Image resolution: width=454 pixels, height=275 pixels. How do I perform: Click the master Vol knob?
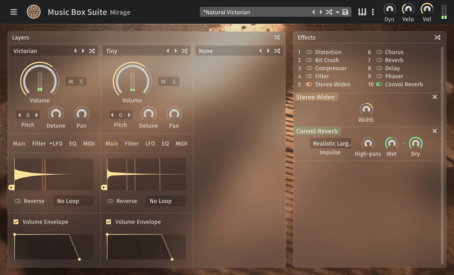tap(427, 9)
